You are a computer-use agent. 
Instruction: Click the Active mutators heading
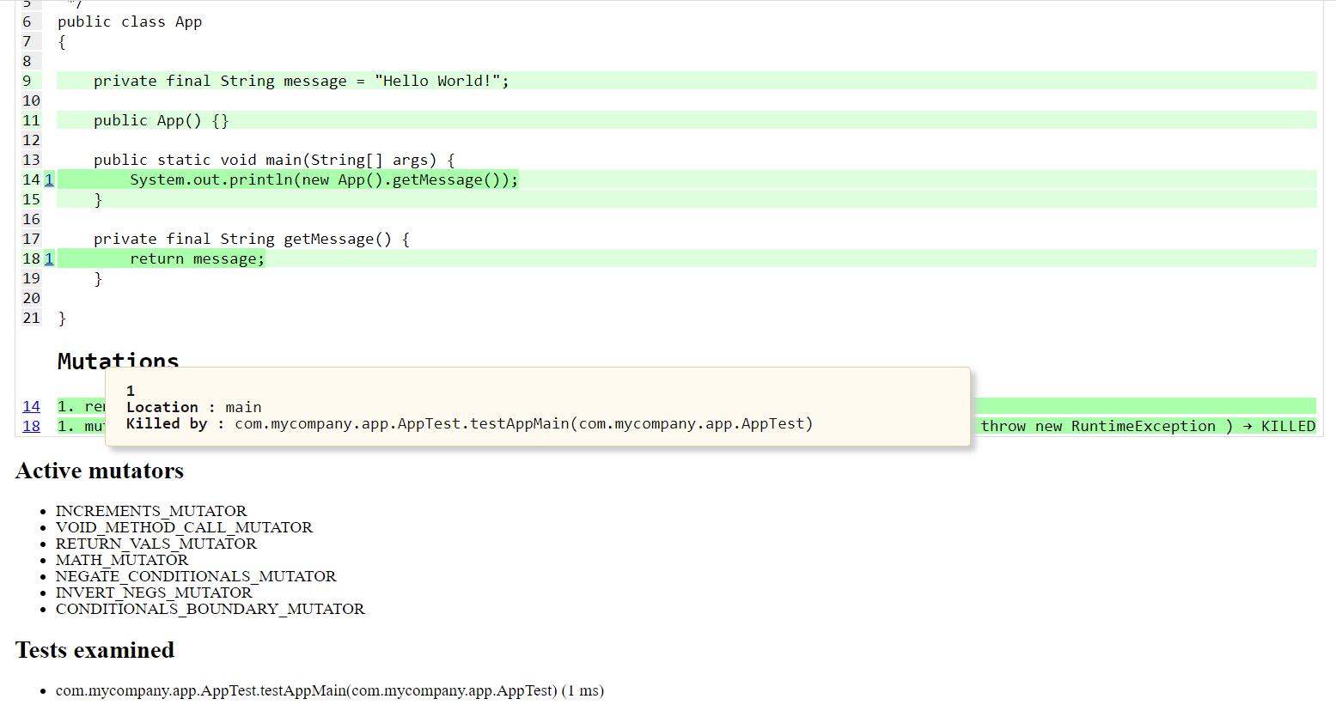click(x=100, y=471)
